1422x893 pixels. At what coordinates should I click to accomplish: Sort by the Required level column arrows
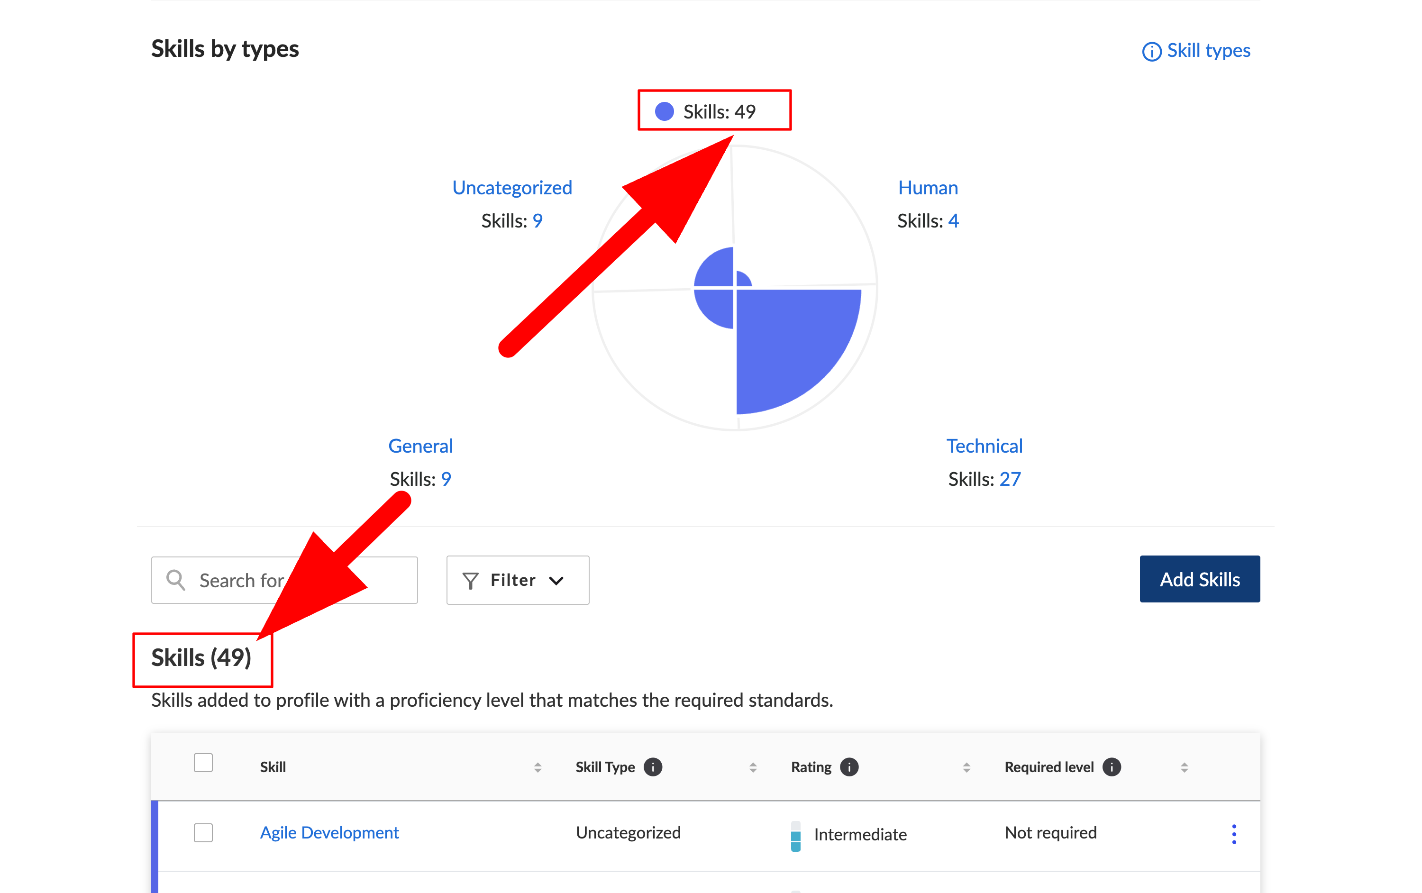pos(1184,767)
